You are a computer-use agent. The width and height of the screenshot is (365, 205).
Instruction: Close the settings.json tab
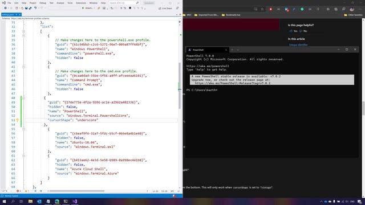coord(20,15)
